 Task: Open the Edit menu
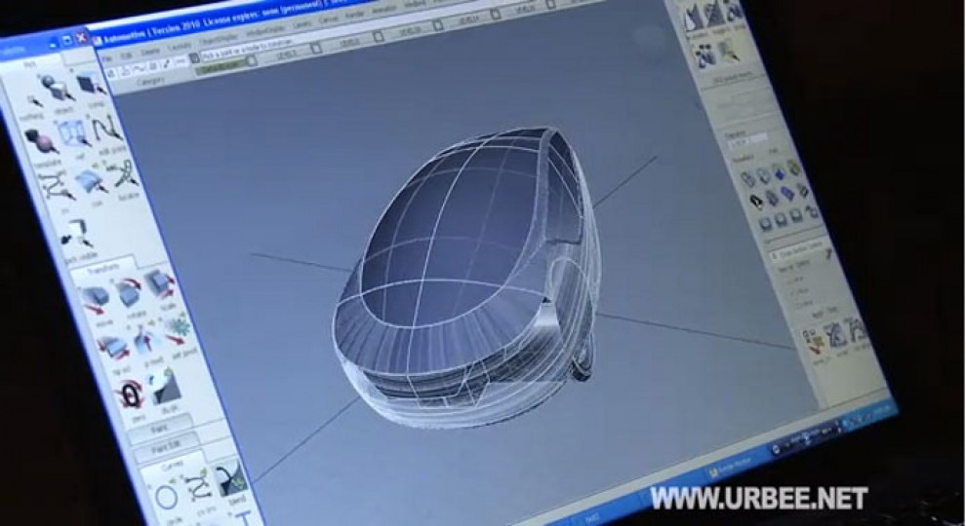pos(126,56)
